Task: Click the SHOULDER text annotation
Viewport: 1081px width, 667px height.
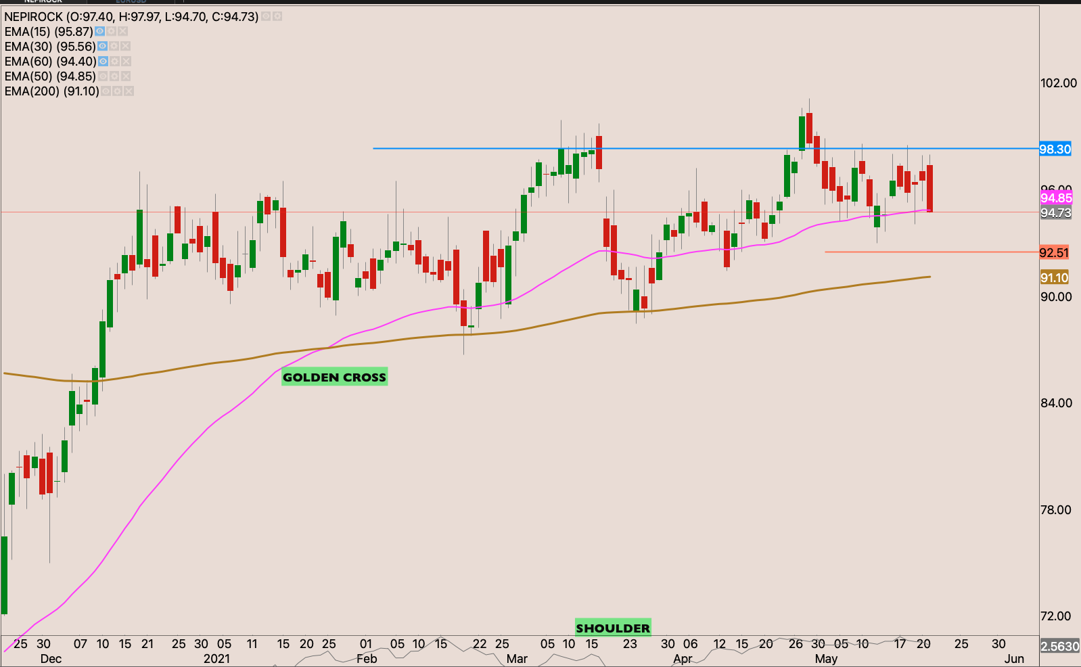Action: (613, 628)
